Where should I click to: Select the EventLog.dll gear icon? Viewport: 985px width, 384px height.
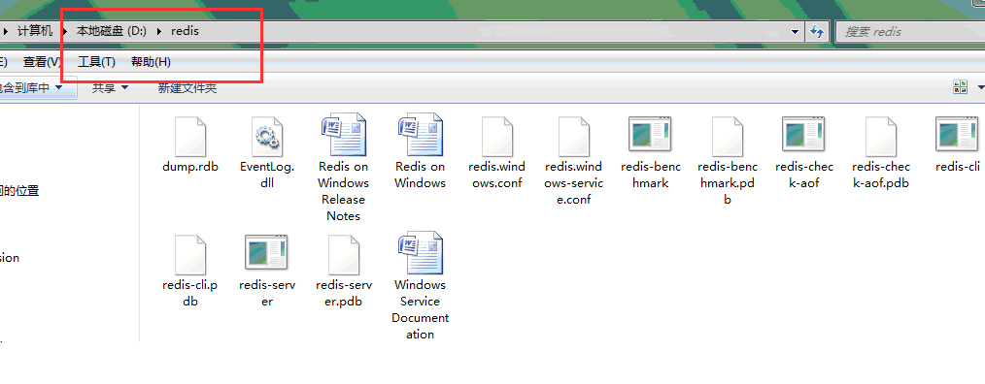tap(267, 136)
